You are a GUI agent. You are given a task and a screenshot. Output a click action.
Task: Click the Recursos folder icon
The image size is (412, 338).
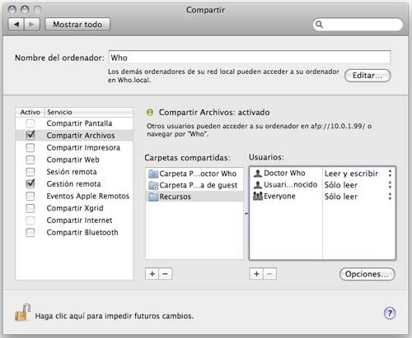[153, 197]
